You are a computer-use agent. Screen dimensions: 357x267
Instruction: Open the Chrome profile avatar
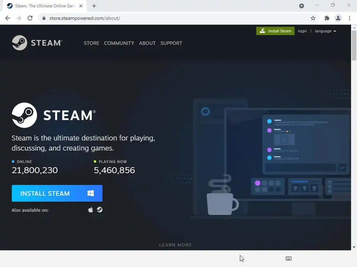click(338, 18)
